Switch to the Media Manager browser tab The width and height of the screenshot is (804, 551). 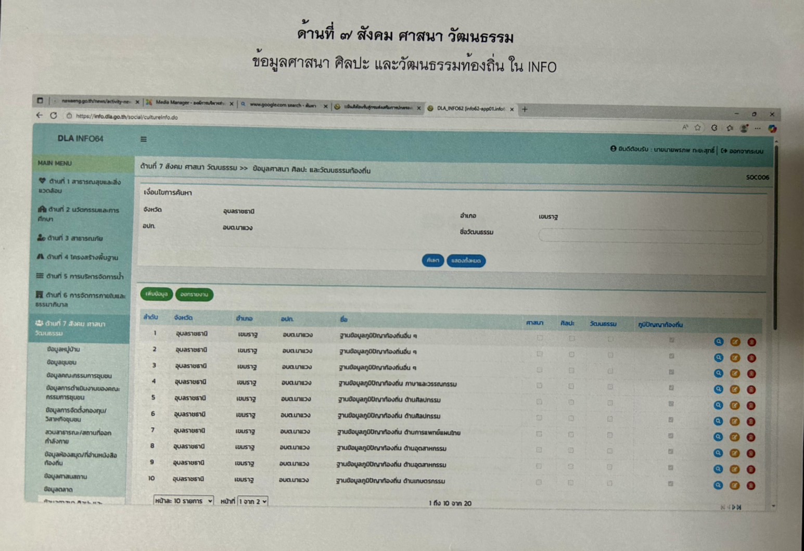(190, 103)
